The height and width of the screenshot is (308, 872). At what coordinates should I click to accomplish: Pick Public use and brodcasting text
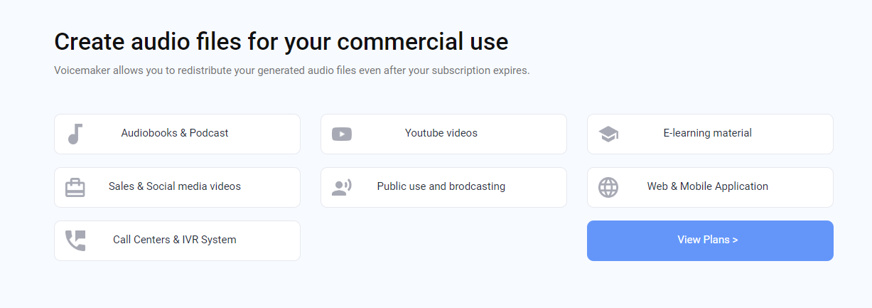(441, 186)
